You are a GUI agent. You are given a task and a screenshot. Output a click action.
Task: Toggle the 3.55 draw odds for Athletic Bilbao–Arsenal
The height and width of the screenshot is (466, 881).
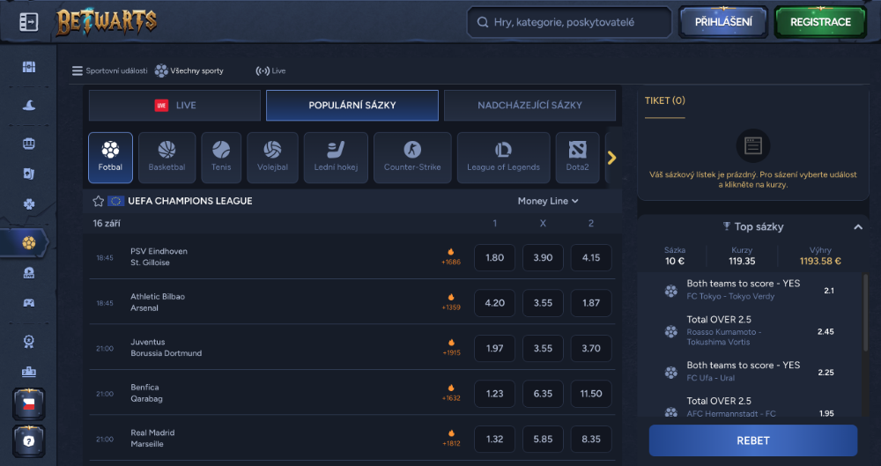coord(543,303)
